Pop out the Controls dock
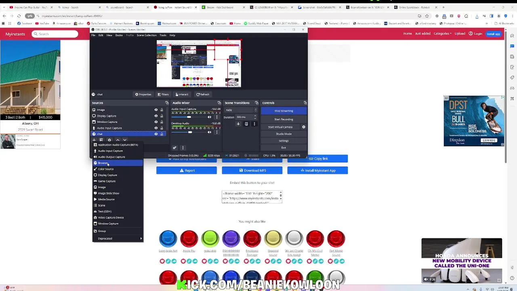This screenshot has width=517, height=291. click(x=305, y=103)
